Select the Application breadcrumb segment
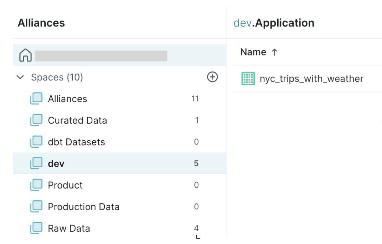Viewport: 382px width, 244px height. 285,22
